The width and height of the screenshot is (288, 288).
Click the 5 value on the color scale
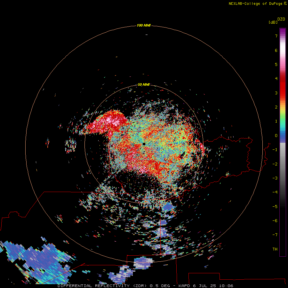(276, 64)
